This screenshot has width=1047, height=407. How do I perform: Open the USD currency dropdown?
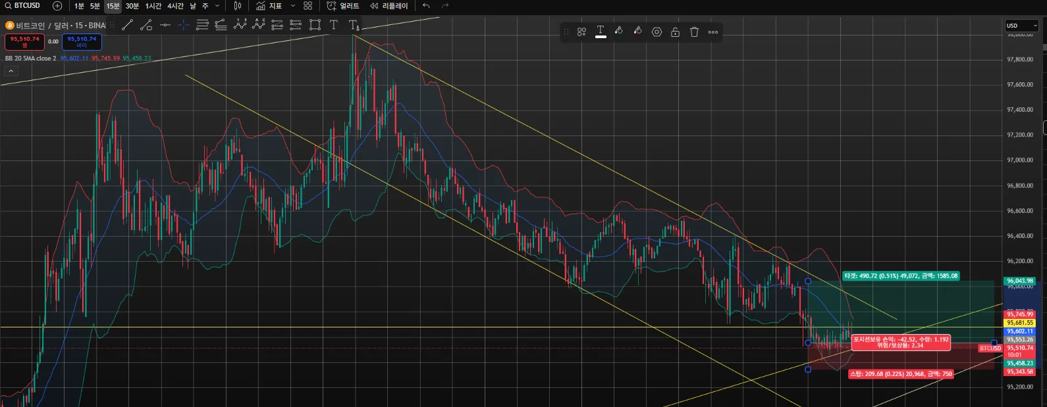[1021, 26]
